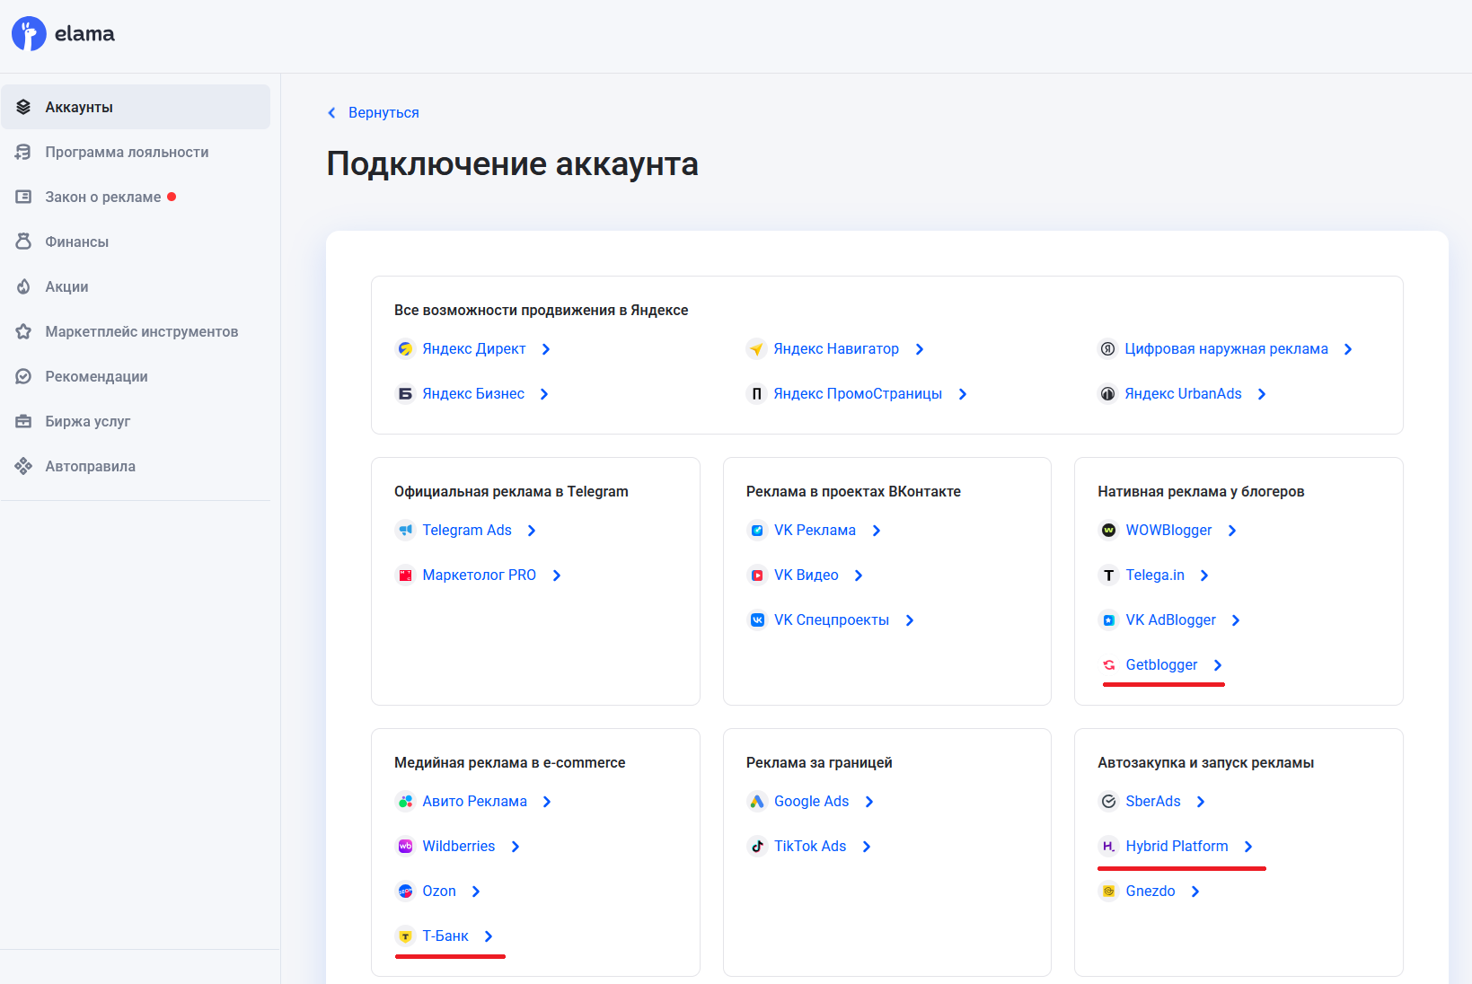Screen dimensions: 1472x984
Task: Open the SberAds link
Action: 1153,802
